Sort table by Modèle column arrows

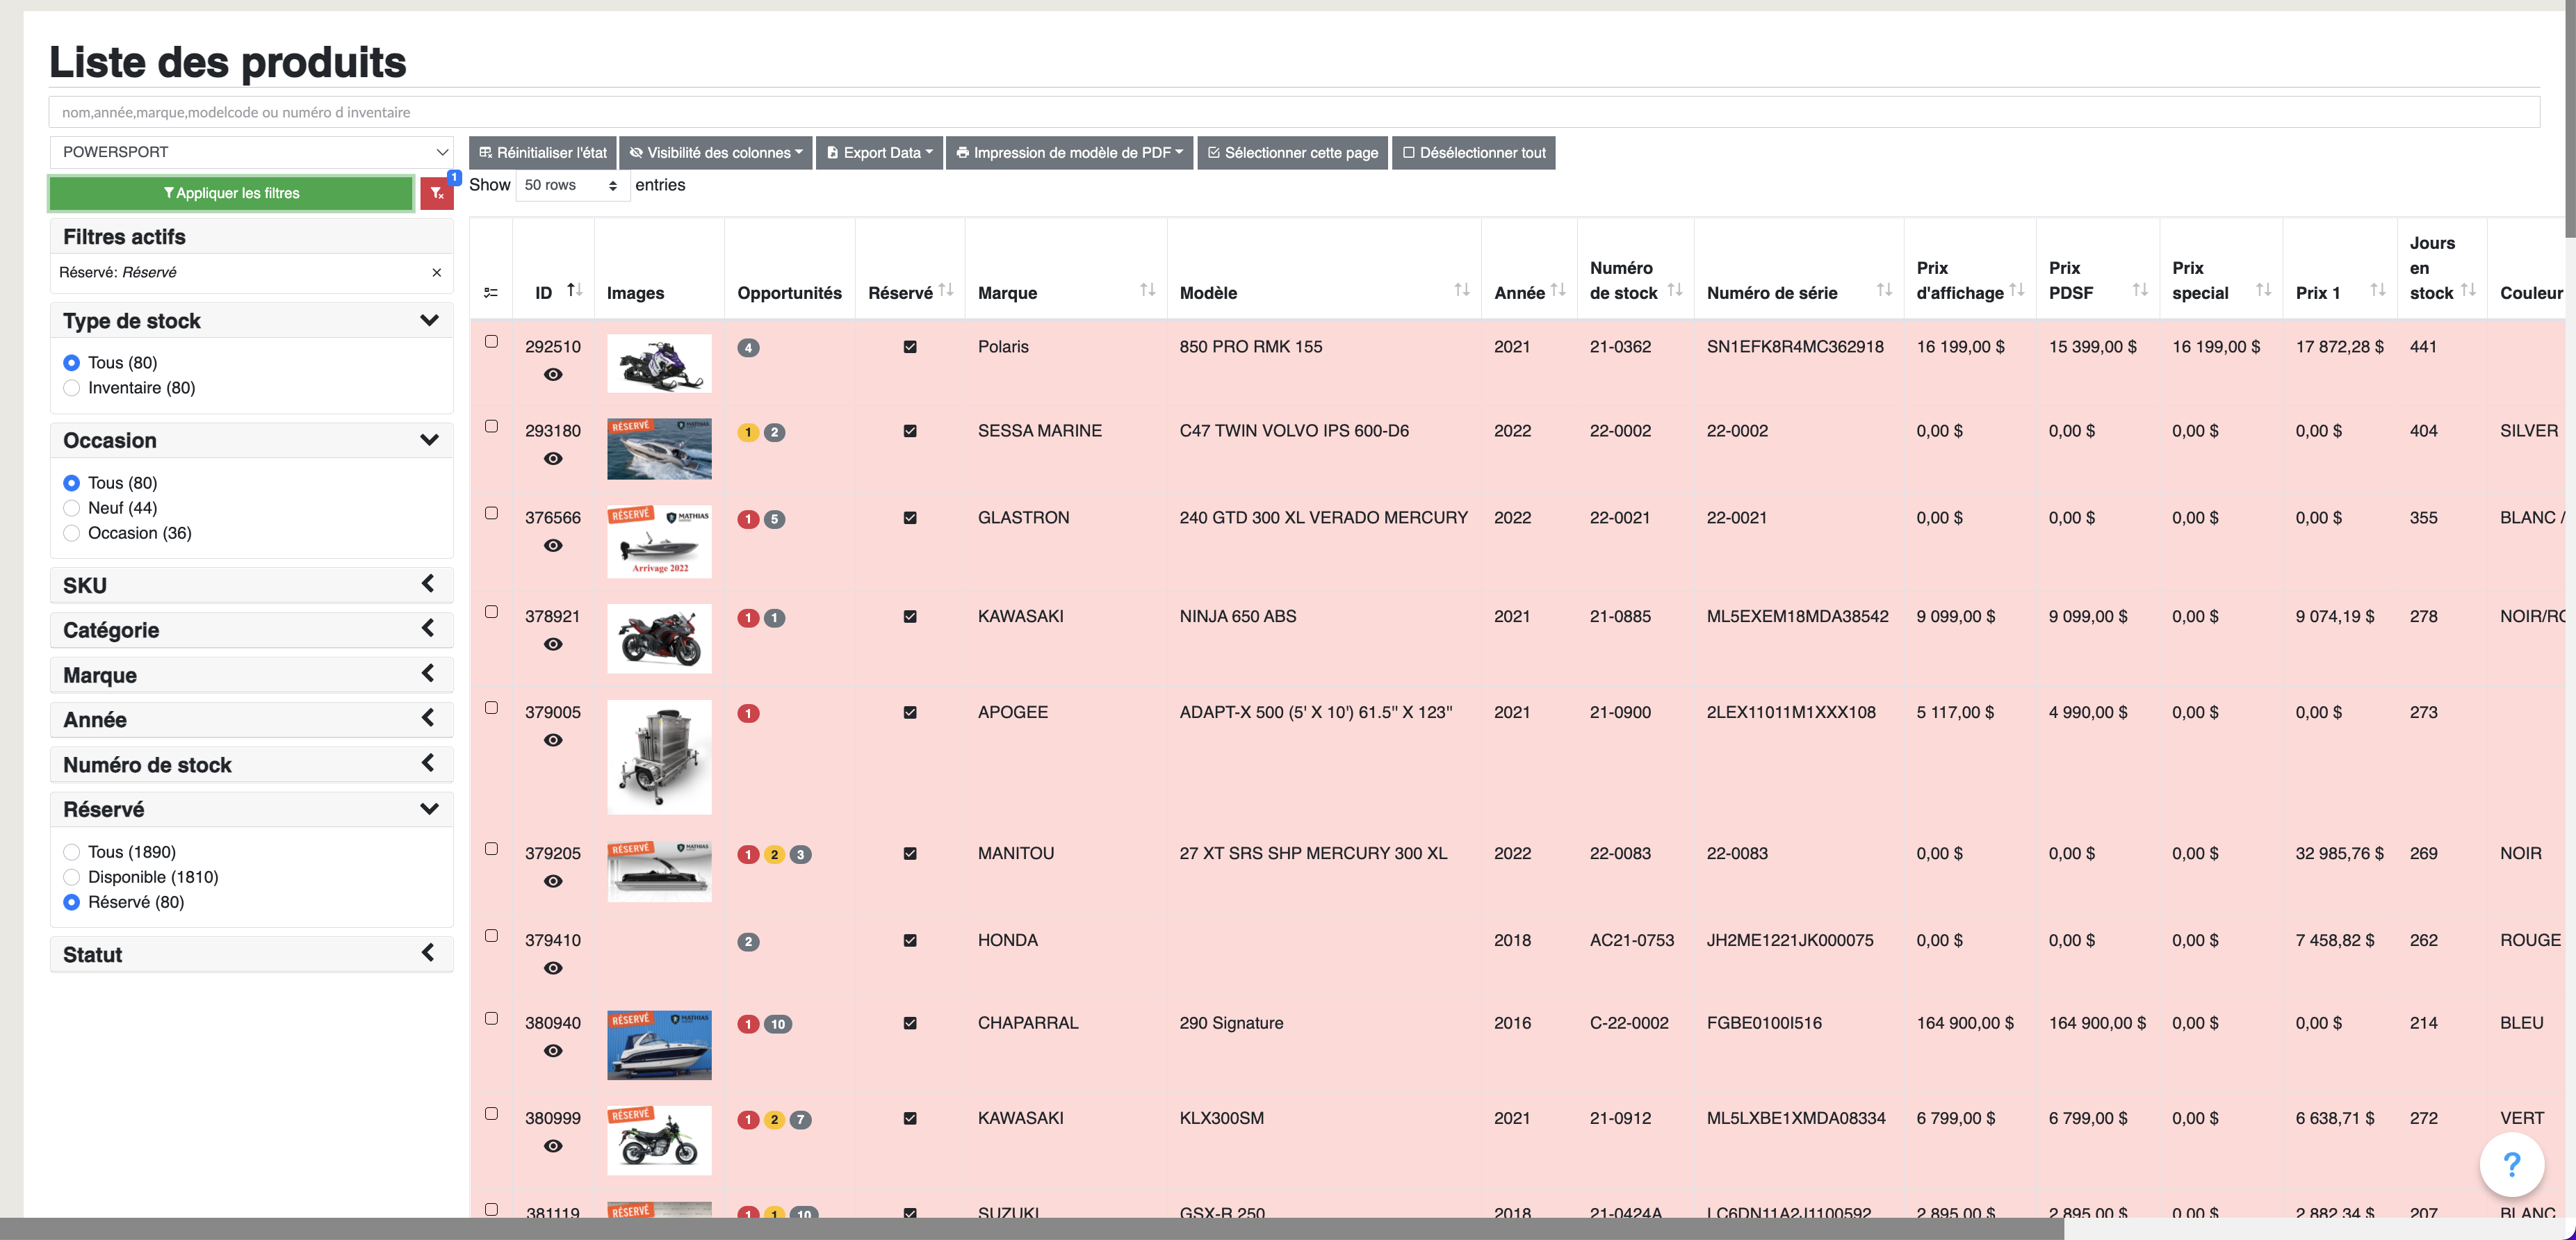click(x=1461, y=290)
